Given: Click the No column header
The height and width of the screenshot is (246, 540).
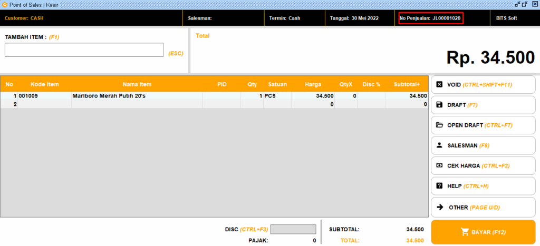Looking at the screenshot, I should tap(9, 84).
